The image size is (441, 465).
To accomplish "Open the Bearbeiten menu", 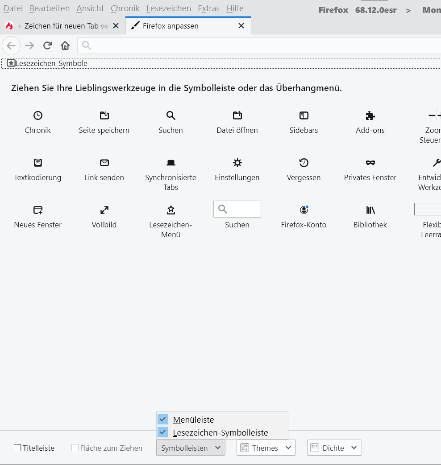I will pyautogui.click(x=50, y=8).
